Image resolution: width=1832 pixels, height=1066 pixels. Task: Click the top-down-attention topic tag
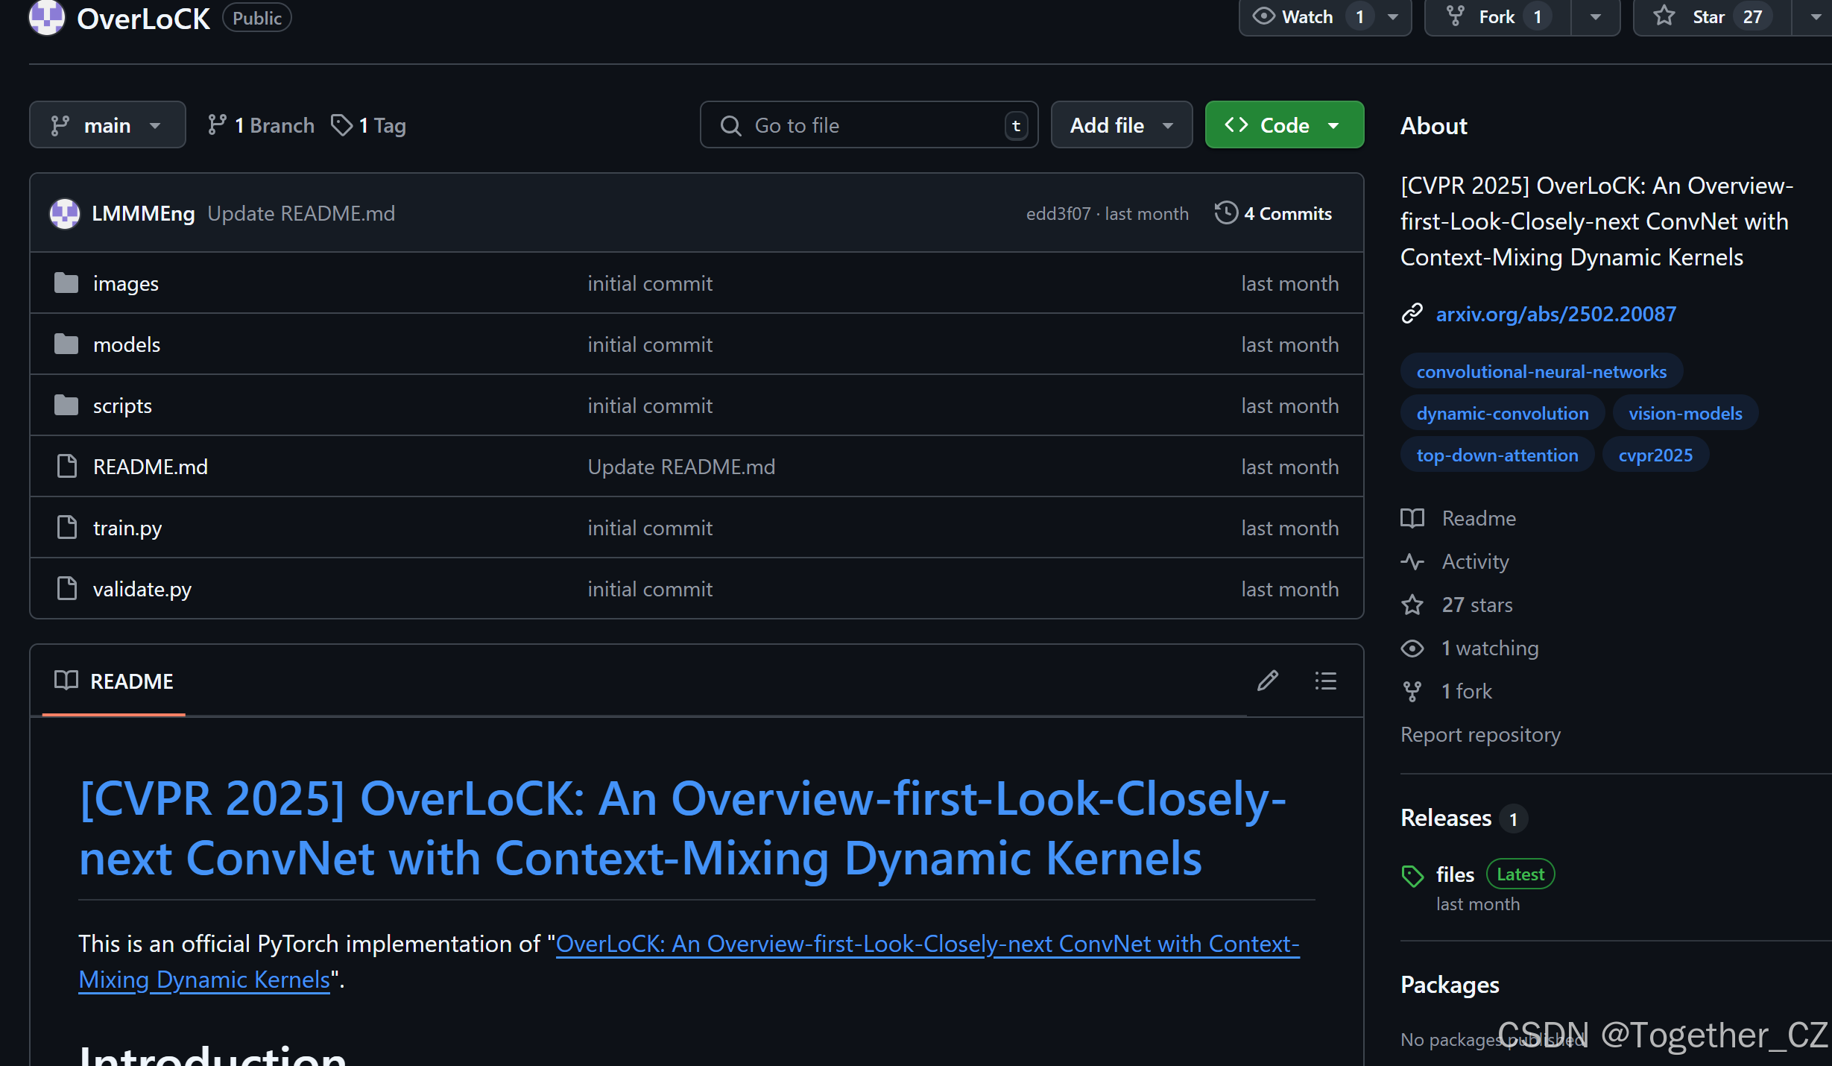pyautogui.click(x=1497, y=455)
